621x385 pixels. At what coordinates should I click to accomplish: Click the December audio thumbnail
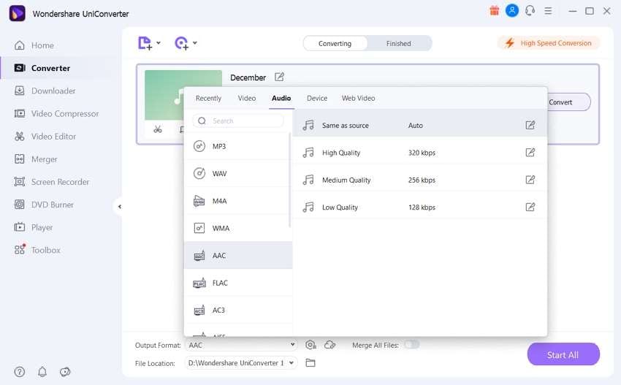164,95
